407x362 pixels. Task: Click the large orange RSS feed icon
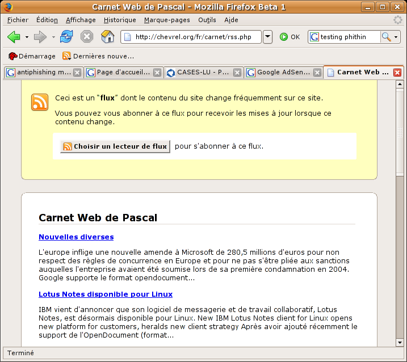point(40,102)
